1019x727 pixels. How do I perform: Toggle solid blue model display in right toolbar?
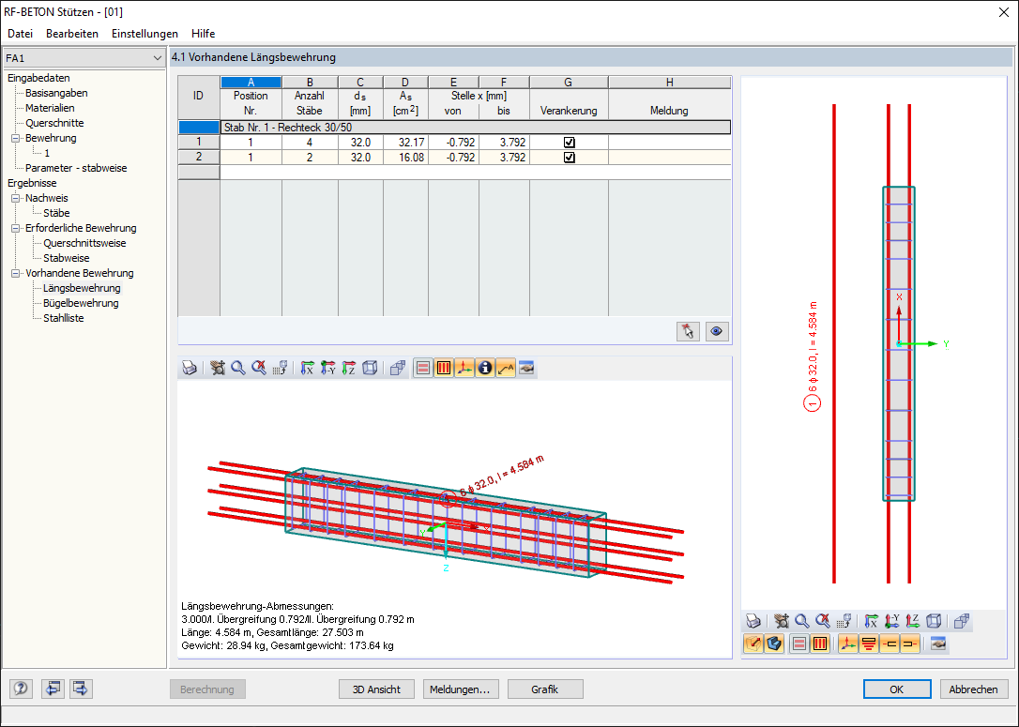pyautogui.click(x=774, y=644)
